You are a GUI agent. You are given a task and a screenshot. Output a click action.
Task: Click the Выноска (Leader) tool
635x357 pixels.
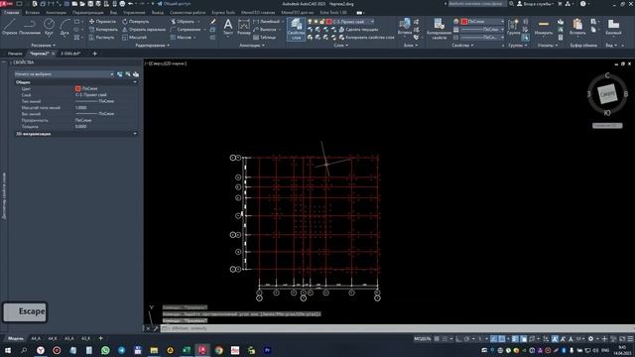pyautogui.click(x=265, y=29)
